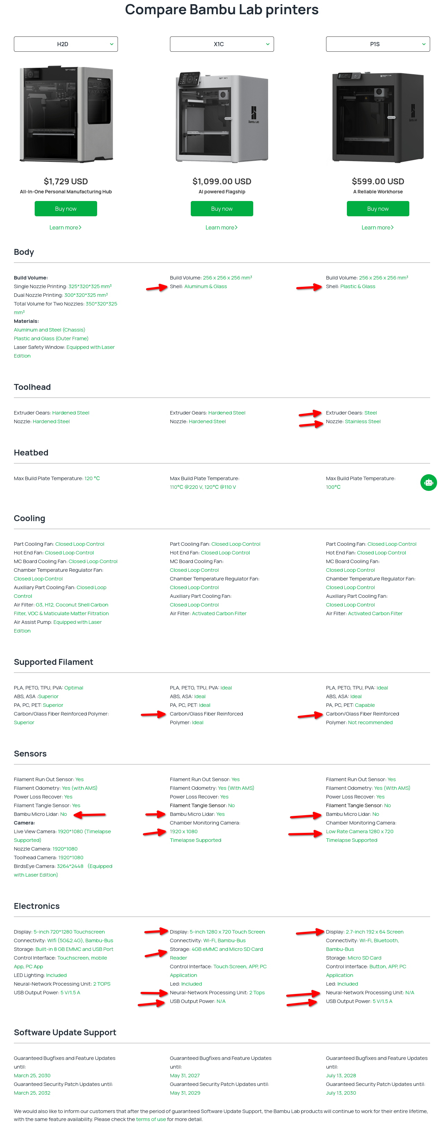
Task: Open the P1S printer selector dropdown
Action: click(x=378, y=44)
